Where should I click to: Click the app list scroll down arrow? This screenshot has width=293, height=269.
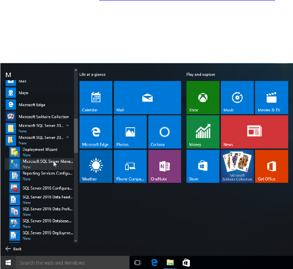pos(76,240)
